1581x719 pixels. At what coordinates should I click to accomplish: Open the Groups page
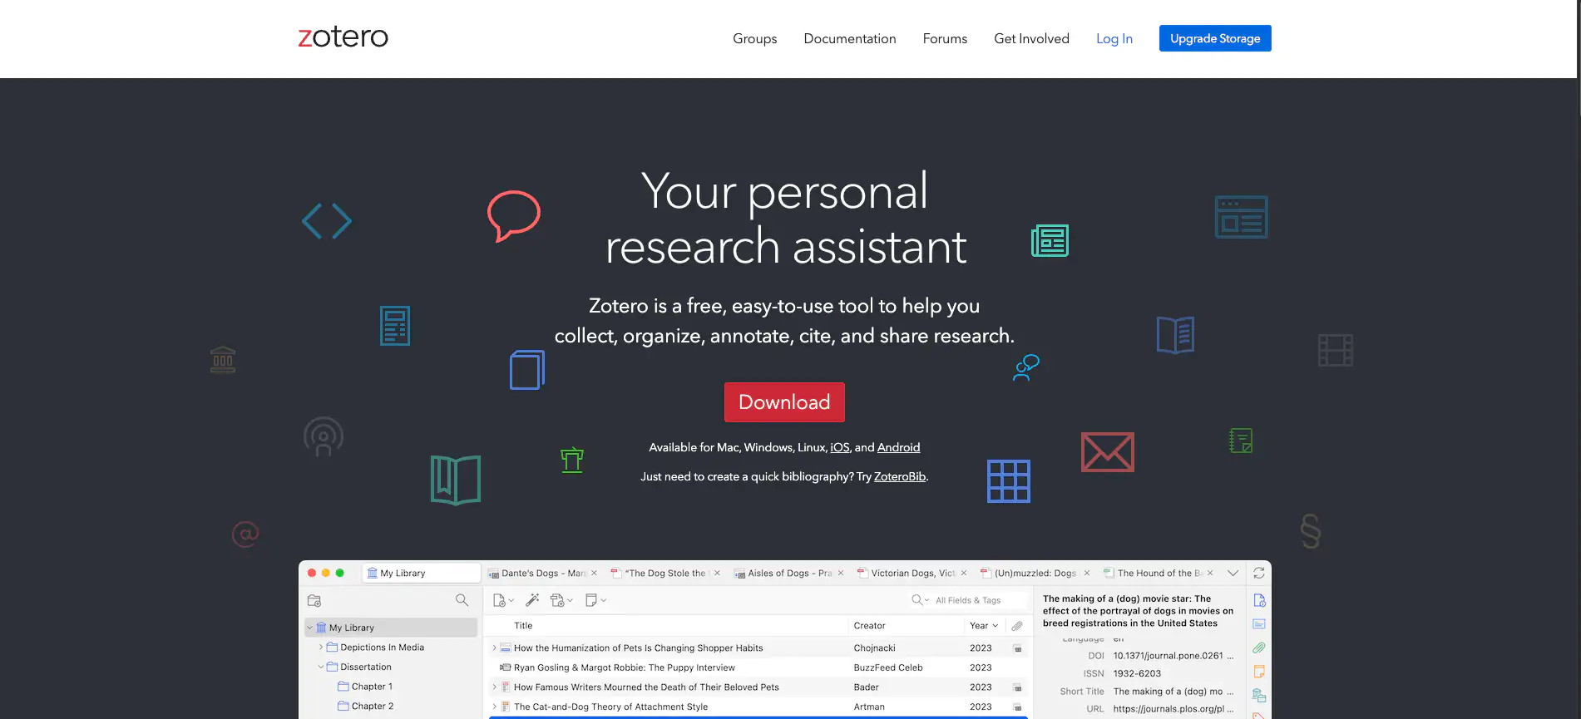(754, 38)
